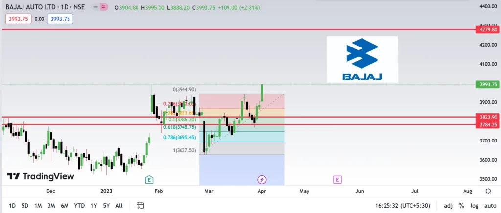Toggle the log scale
Screen dimensions: 501x213
click(475, 205)
